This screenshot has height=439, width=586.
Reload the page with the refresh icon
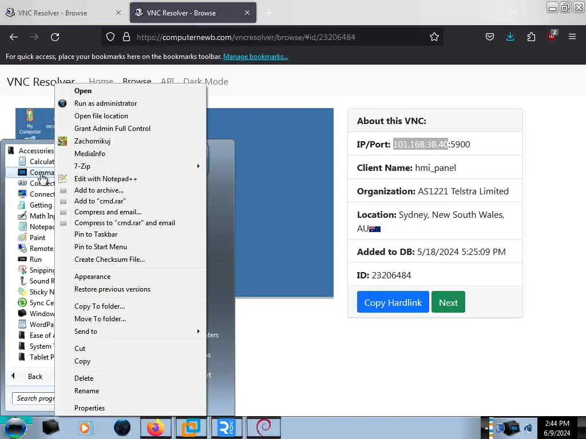55,37
